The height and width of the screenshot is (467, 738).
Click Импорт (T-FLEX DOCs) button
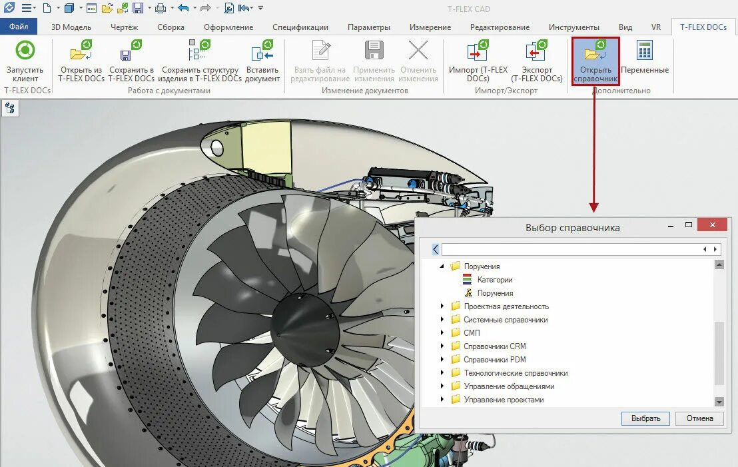(478, 61)
